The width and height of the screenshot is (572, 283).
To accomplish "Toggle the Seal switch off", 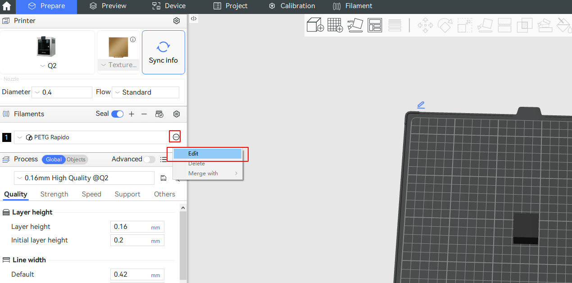I will [117, 114].
